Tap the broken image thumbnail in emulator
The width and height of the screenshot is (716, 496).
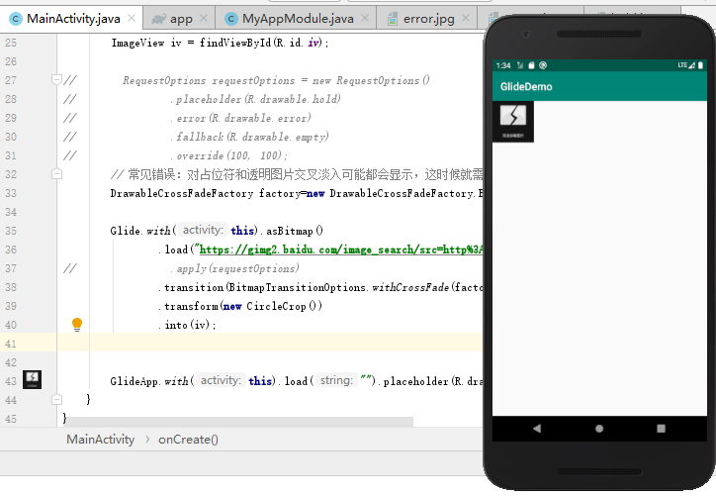point(513,122)
